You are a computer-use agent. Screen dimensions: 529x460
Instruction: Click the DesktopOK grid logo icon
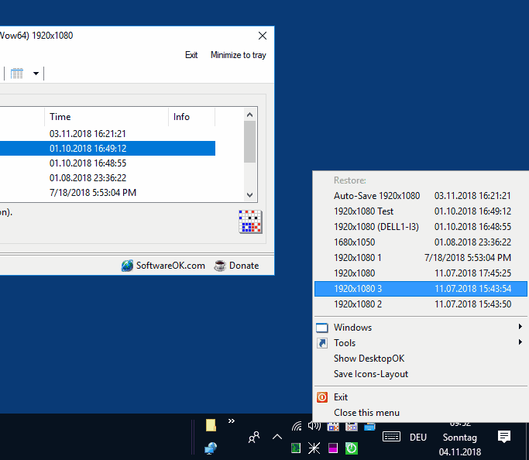(251, 221)
